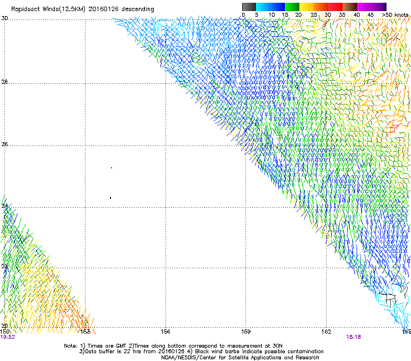Click the latitude label '24'
The height and width of the screenshot is (361, 411).
pyautogui.click(x=4, y=206)
